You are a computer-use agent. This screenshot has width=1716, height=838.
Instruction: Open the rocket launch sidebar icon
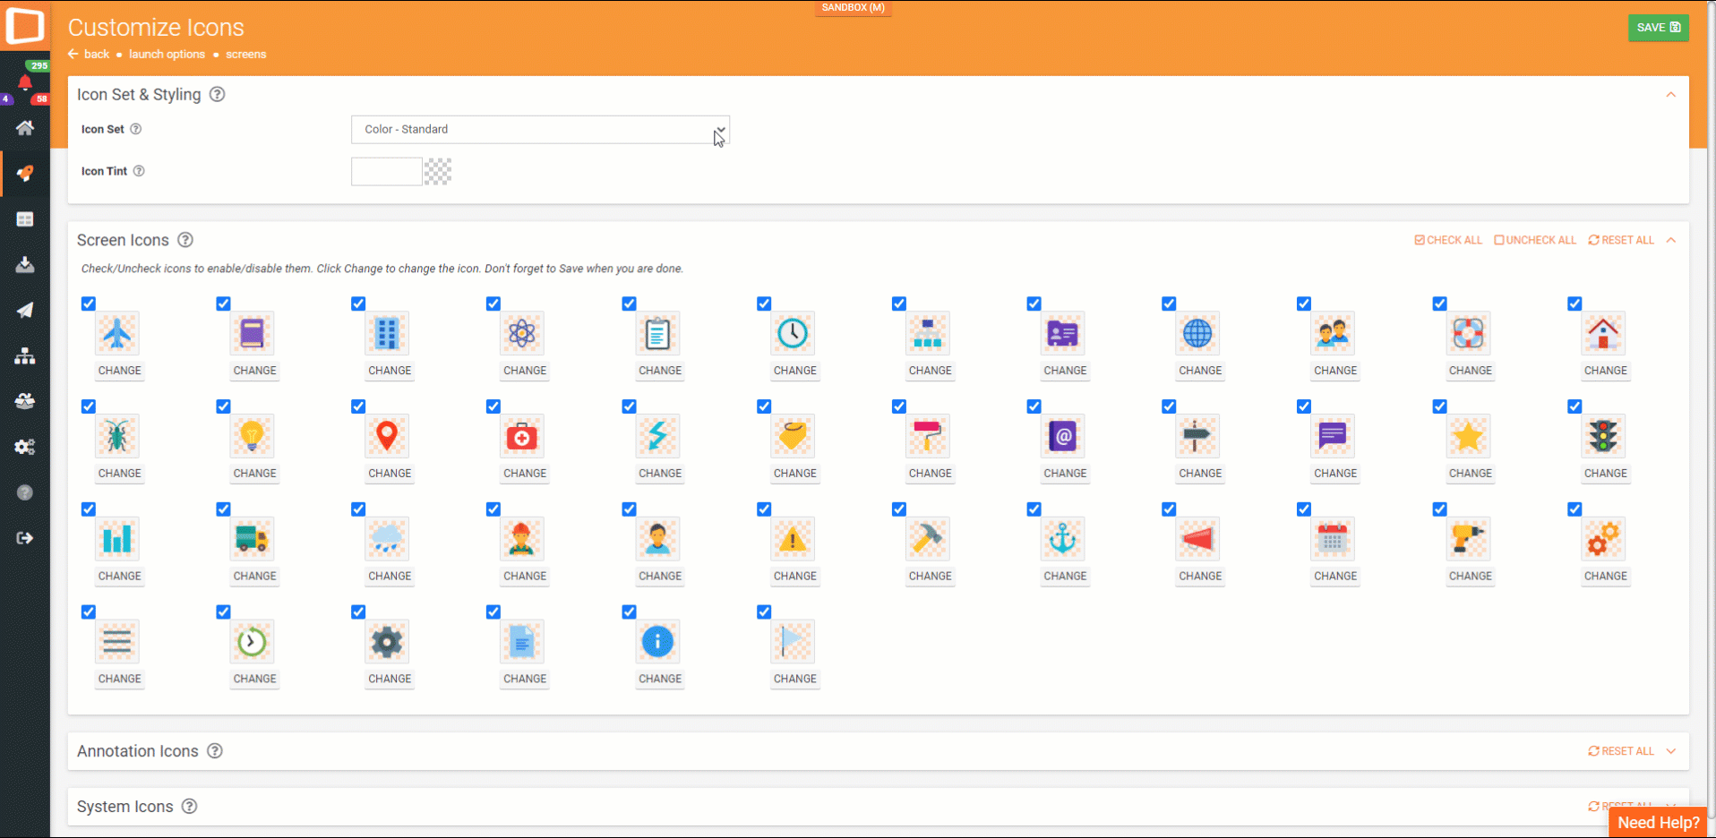(25, 173)
